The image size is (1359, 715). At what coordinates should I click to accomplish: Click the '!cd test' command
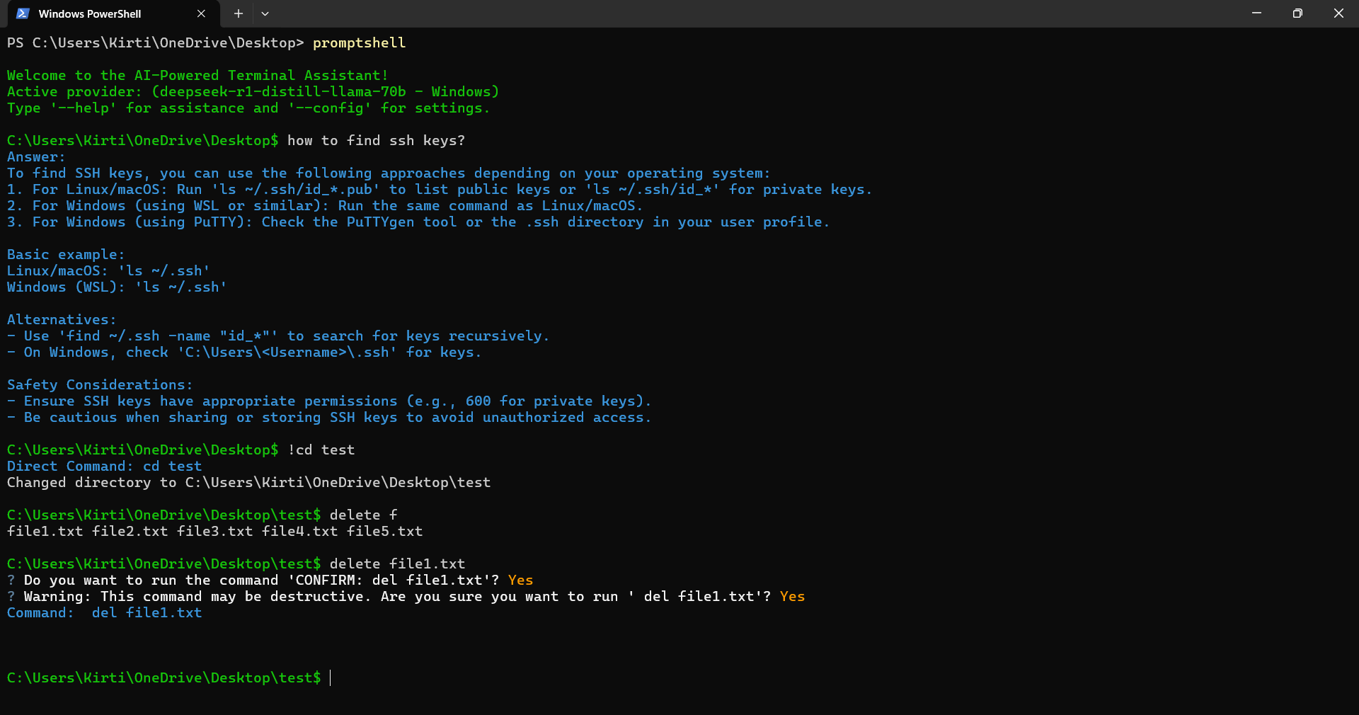tap(321, 450)
